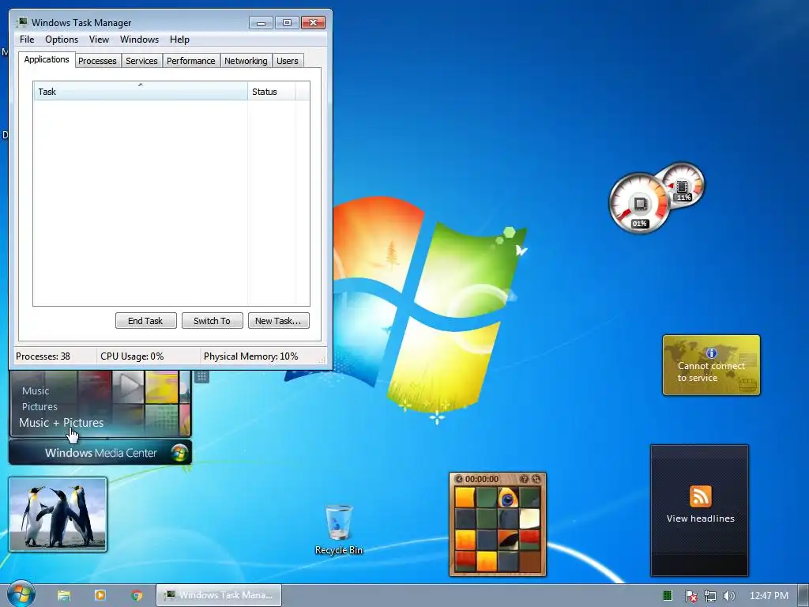Viewport: 809px width, 607px height.
Task: Open Windows Media Player taskbar icon
Action: click(100, 595)
